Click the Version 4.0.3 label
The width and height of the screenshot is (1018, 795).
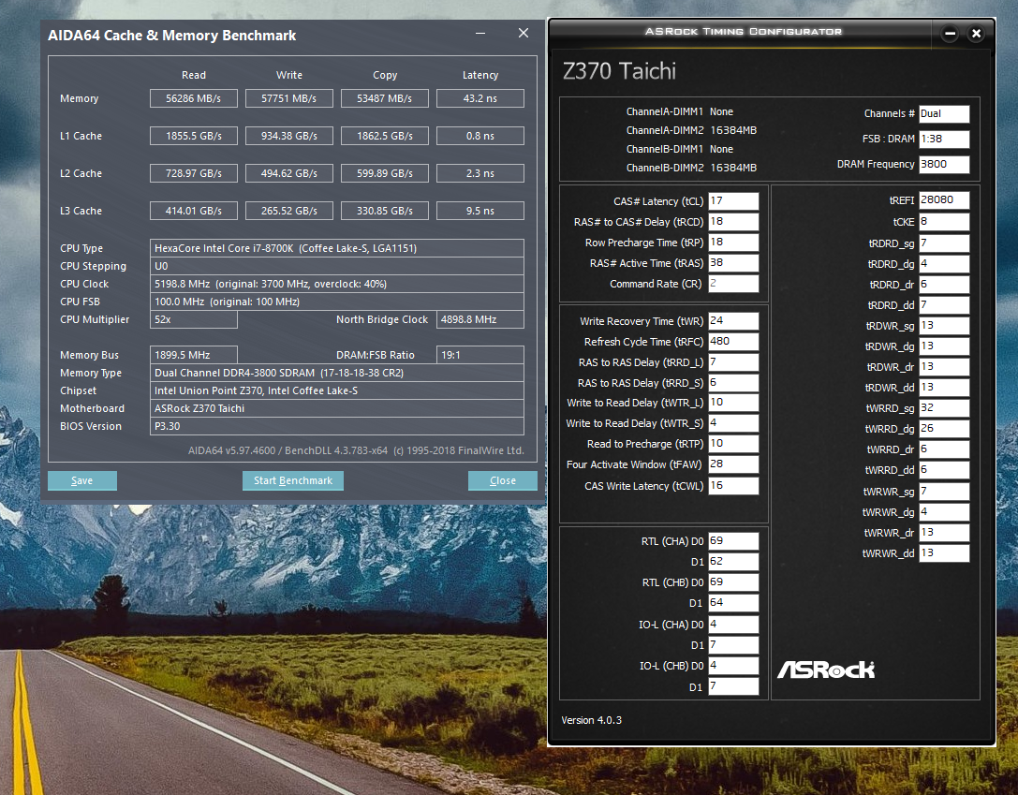pyautogui.click(x=592, y=720)
